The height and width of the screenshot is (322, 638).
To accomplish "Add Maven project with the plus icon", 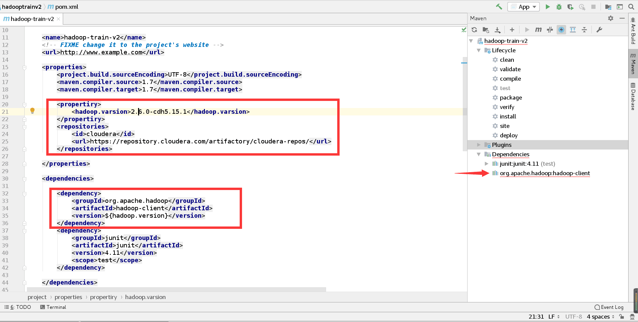I will (x=512, y=30).
